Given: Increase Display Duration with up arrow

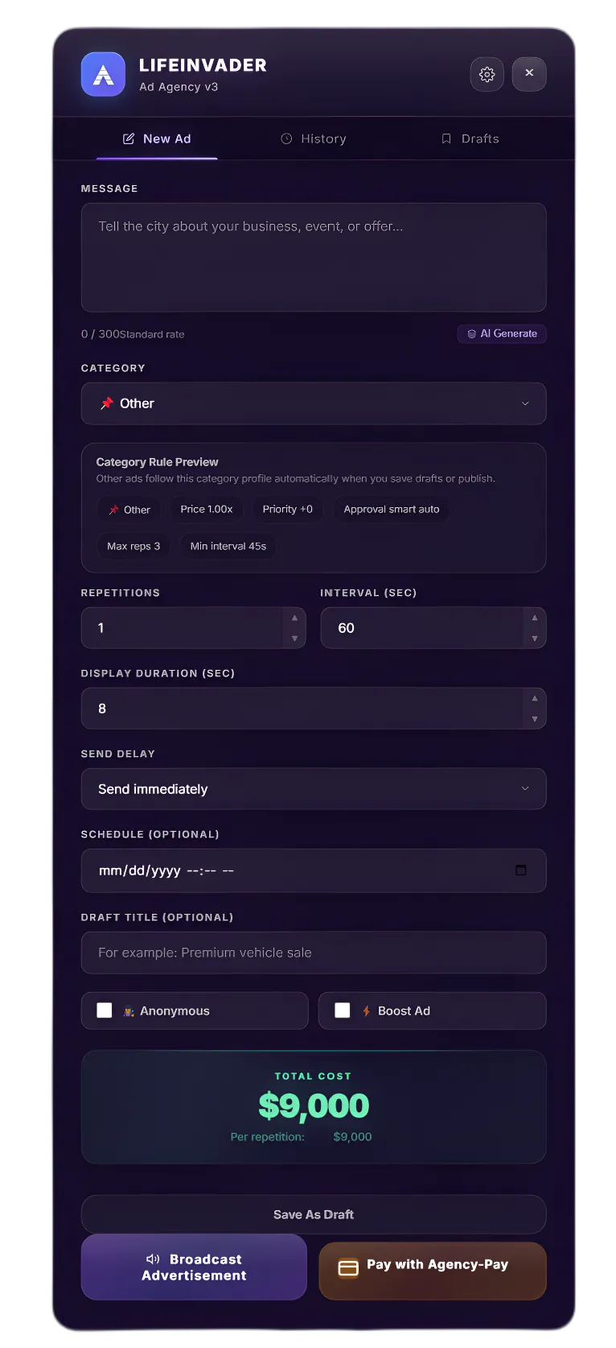Looking at the screenshot, I should tap(534, 699).
